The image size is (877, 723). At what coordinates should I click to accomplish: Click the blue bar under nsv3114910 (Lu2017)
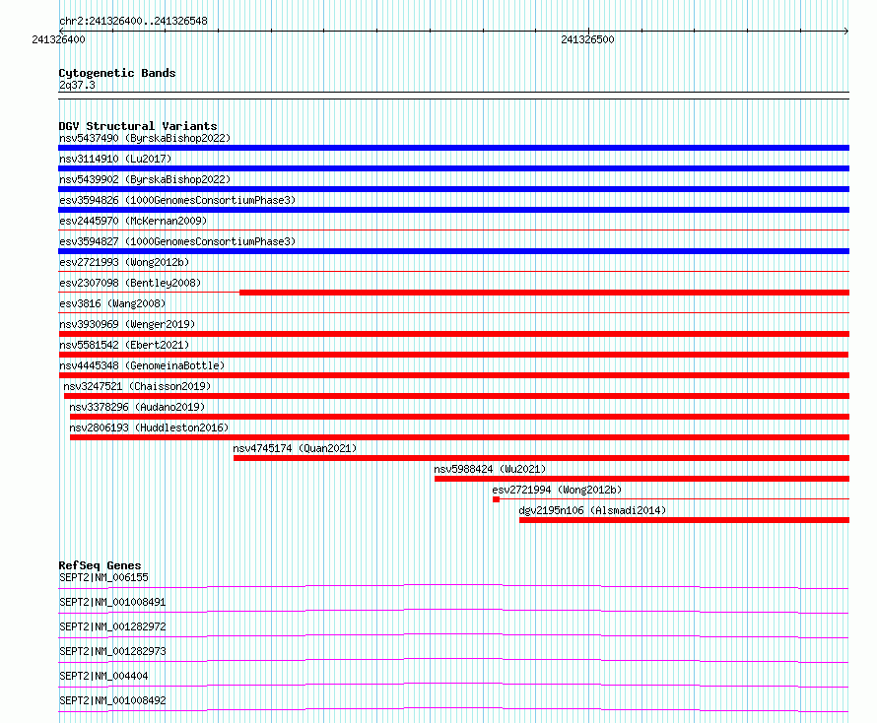[x=453, y=168]
